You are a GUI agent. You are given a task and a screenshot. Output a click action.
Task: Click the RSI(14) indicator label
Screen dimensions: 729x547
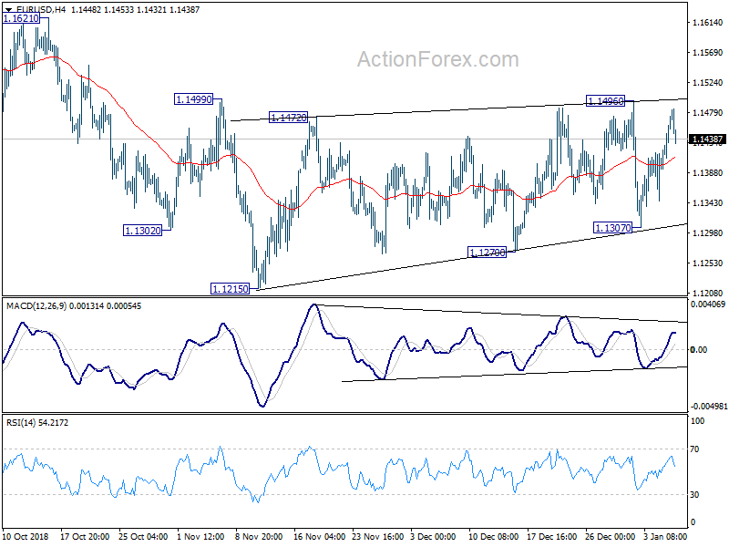pyautogui.click(x=21, y=423)
